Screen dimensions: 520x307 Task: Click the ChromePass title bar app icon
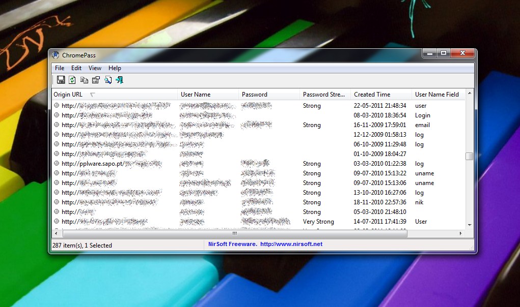point(56,55)
